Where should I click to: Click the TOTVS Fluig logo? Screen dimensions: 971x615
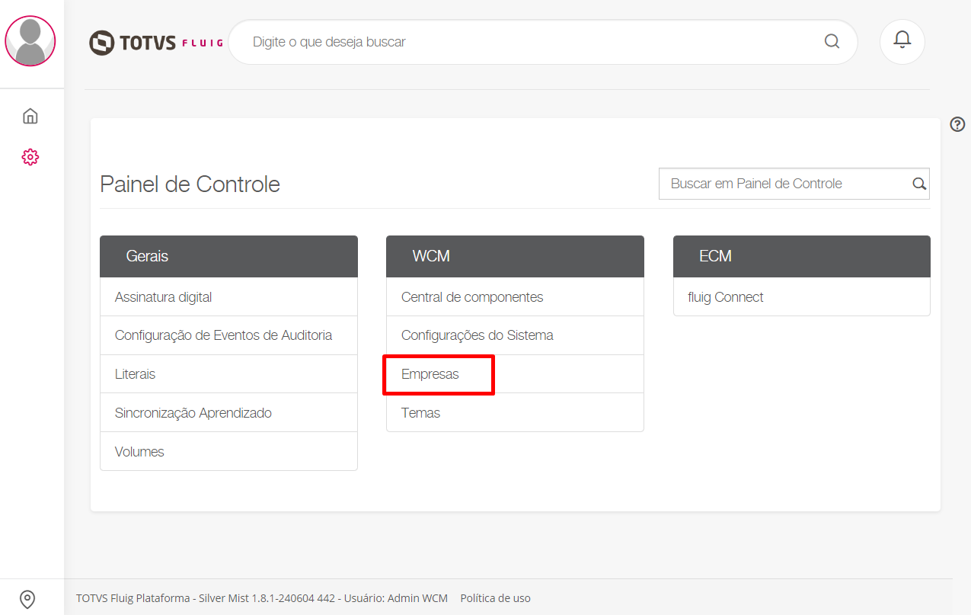[x=155, y=43]
